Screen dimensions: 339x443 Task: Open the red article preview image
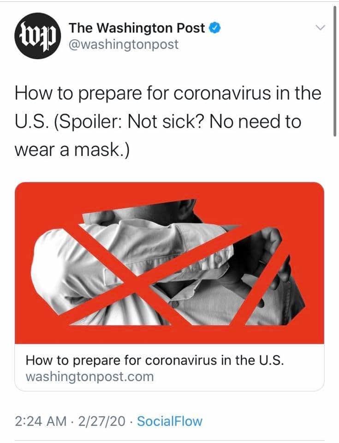(170, 263)
